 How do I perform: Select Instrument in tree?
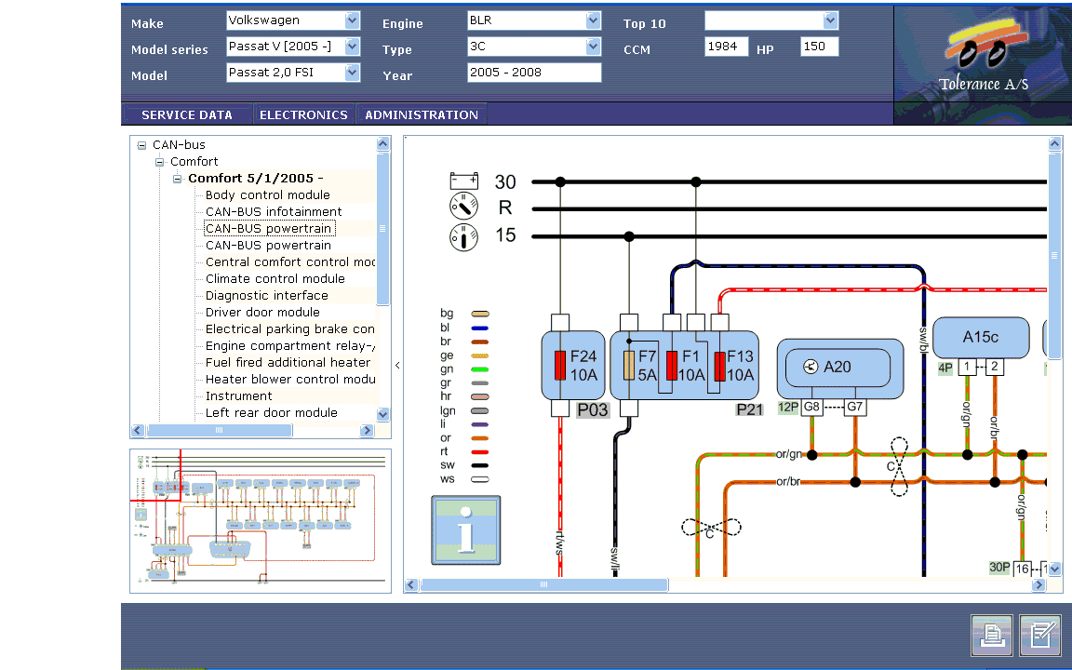(x=238, y=395)
